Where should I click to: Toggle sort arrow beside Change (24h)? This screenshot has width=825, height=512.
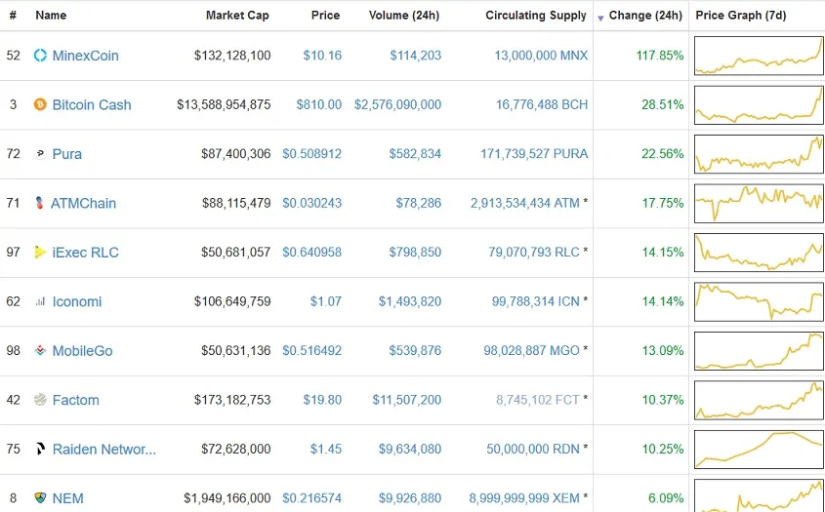[600, 19]
